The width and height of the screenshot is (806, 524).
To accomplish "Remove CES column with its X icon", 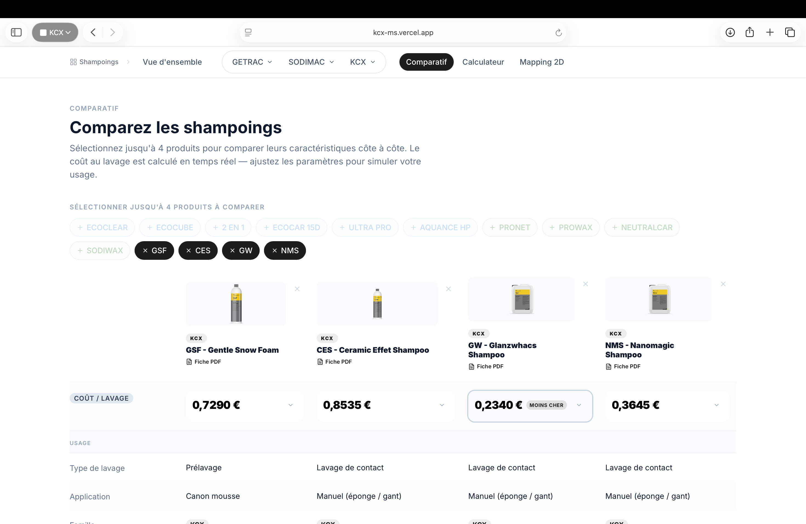I will click(449, 289).
